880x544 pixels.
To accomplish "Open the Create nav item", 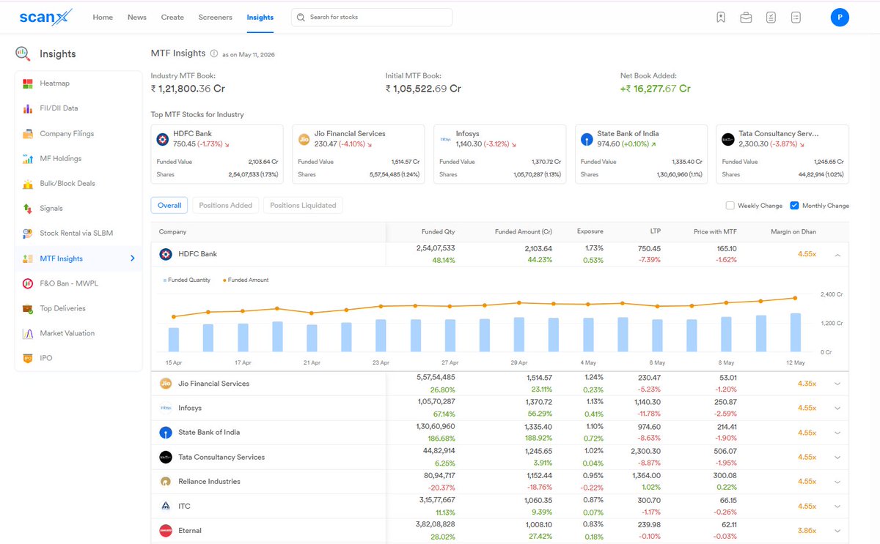I will (x=172, y=18).
